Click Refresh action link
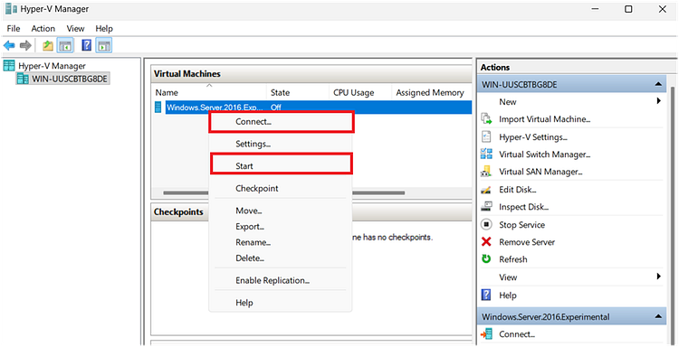 tap(513, 259)
